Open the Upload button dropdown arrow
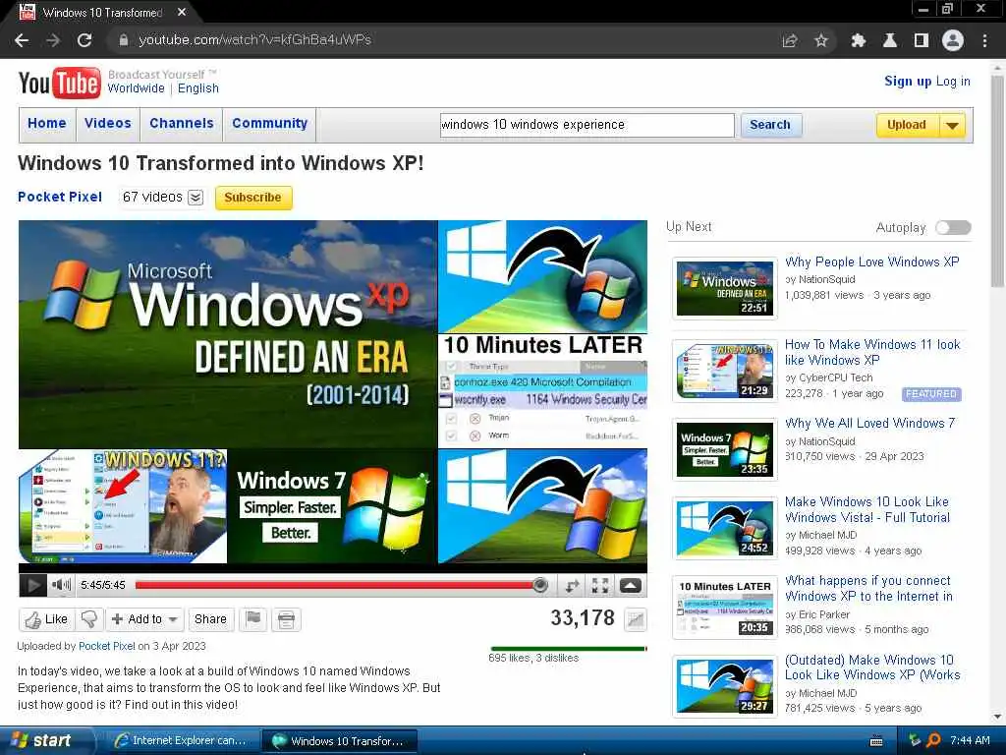This screenshot has height=755, width=1006. (x=953, y=125)
